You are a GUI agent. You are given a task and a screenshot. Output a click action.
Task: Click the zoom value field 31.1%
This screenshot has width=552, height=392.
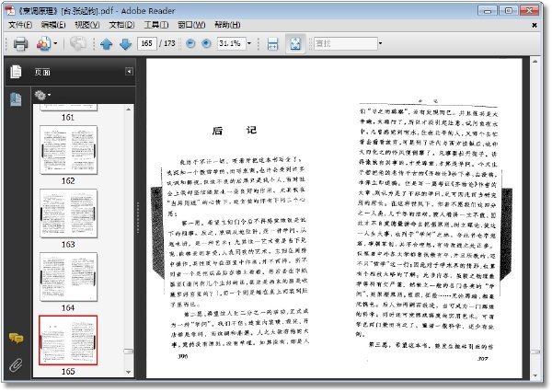click(x=231, y=43)
